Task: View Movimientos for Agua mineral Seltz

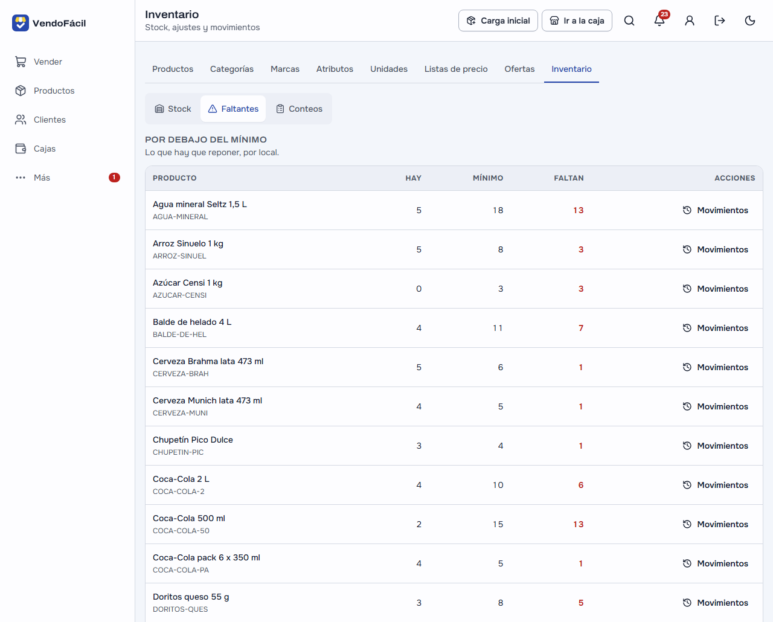Action: click(716, 210)
